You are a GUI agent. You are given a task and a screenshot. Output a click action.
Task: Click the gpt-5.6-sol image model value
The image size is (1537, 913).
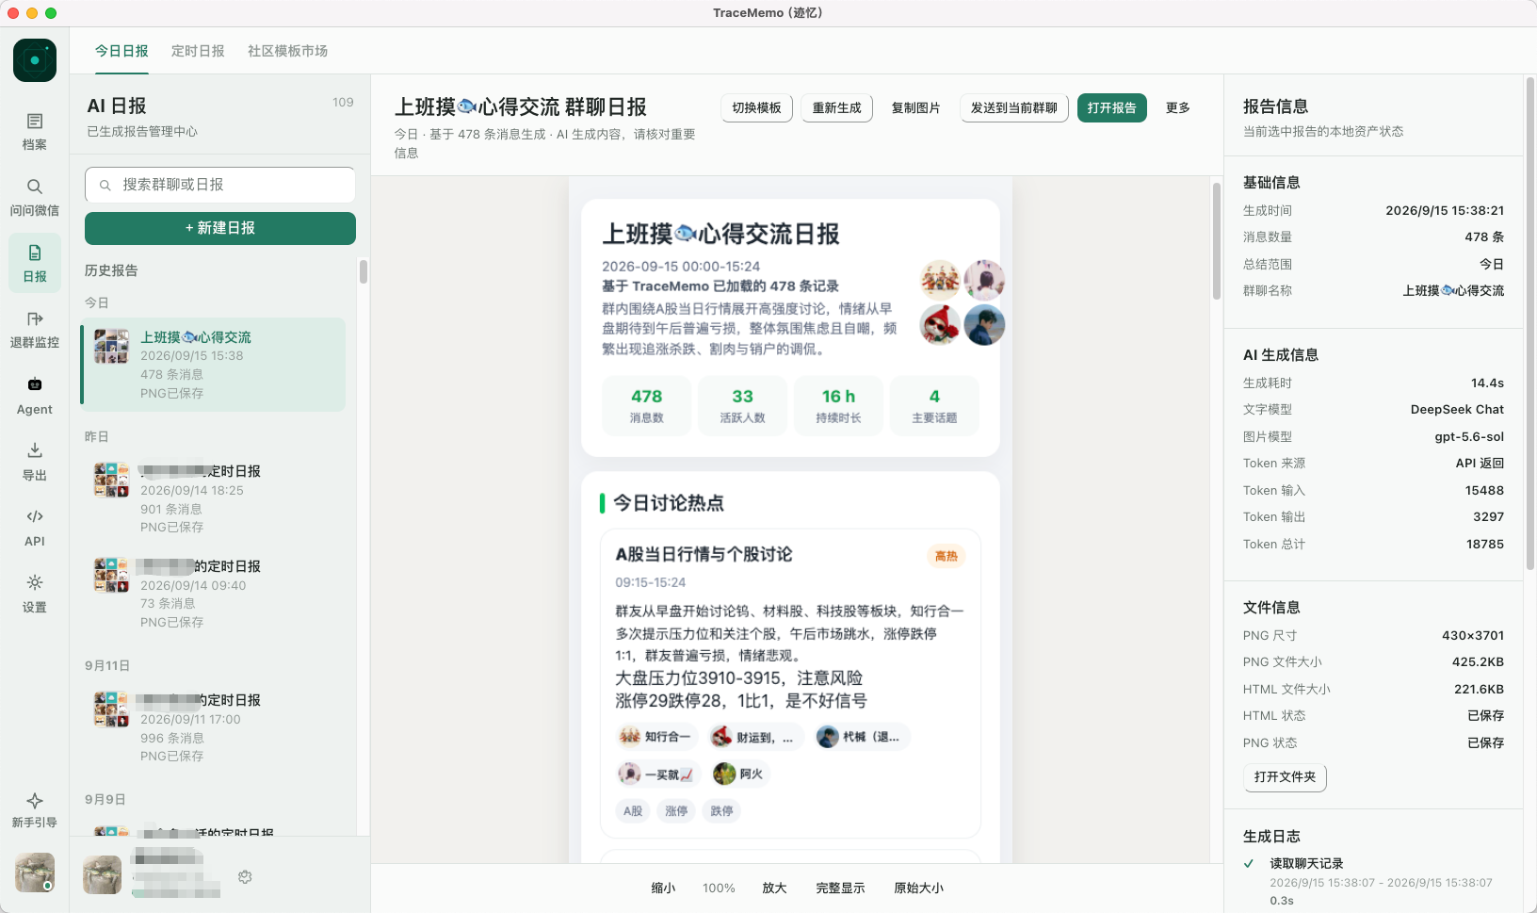1469,437
